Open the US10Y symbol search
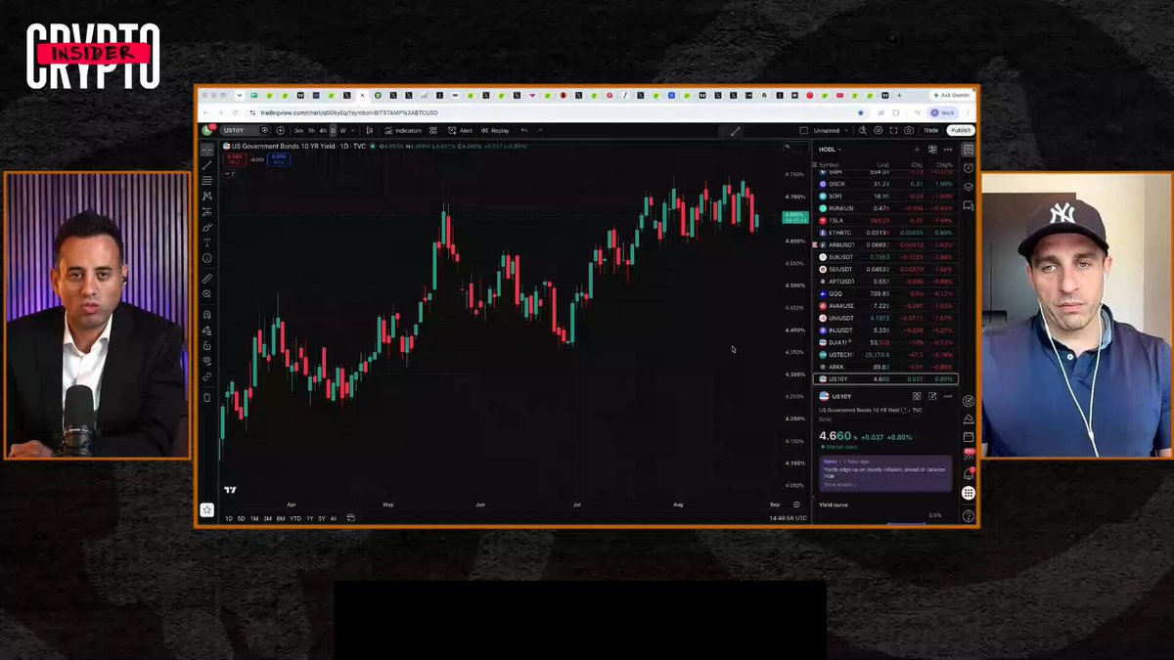This screenshot has height=660, width=1174. (x=234, y=130)
